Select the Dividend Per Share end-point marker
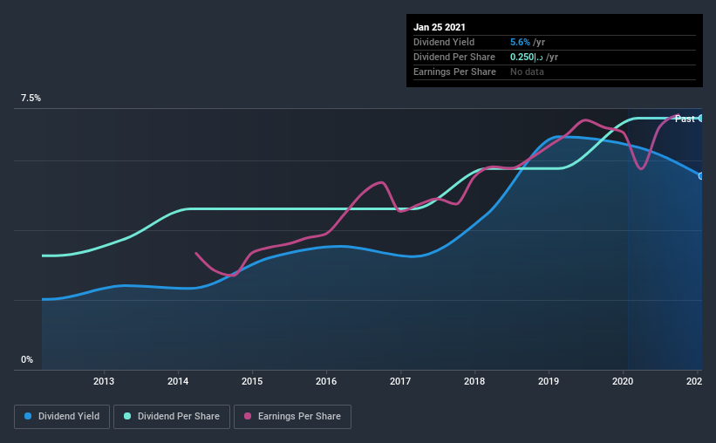 point(700,119)
